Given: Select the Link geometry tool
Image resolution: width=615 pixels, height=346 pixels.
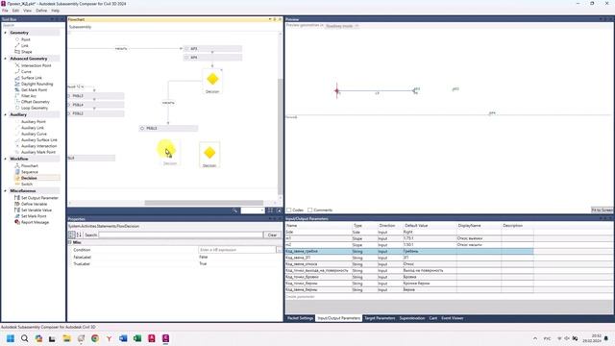Looking at the screenshot, I should [x=25, y=45].
